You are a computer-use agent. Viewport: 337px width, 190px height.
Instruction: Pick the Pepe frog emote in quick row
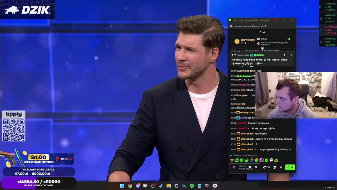(252, 160)
